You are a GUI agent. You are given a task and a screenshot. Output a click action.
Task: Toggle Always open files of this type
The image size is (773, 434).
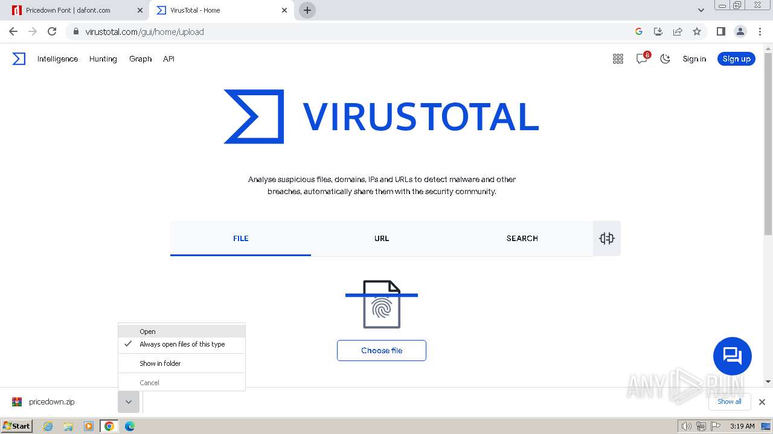pyautogui.click(x=182, y=344)
